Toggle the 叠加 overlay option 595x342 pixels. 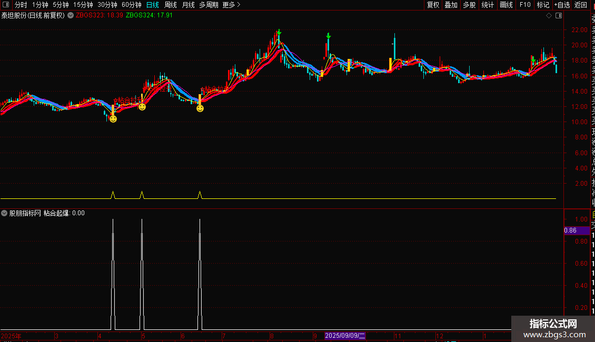[x=451, y=5]
